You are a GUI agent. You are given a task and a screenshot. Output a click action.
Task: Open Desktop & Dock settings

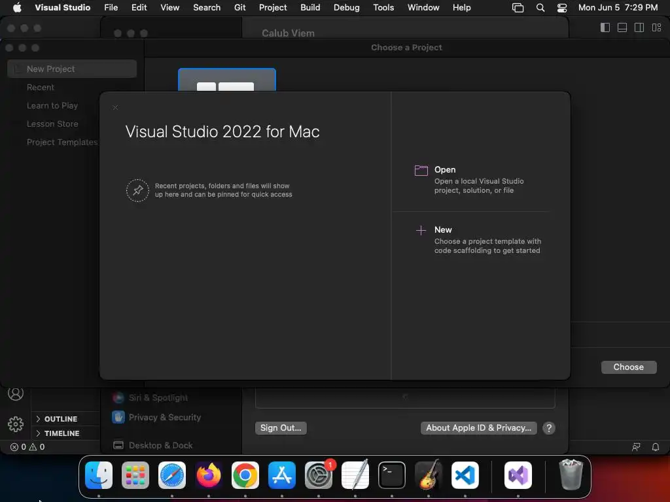click(x=153, y=445)
